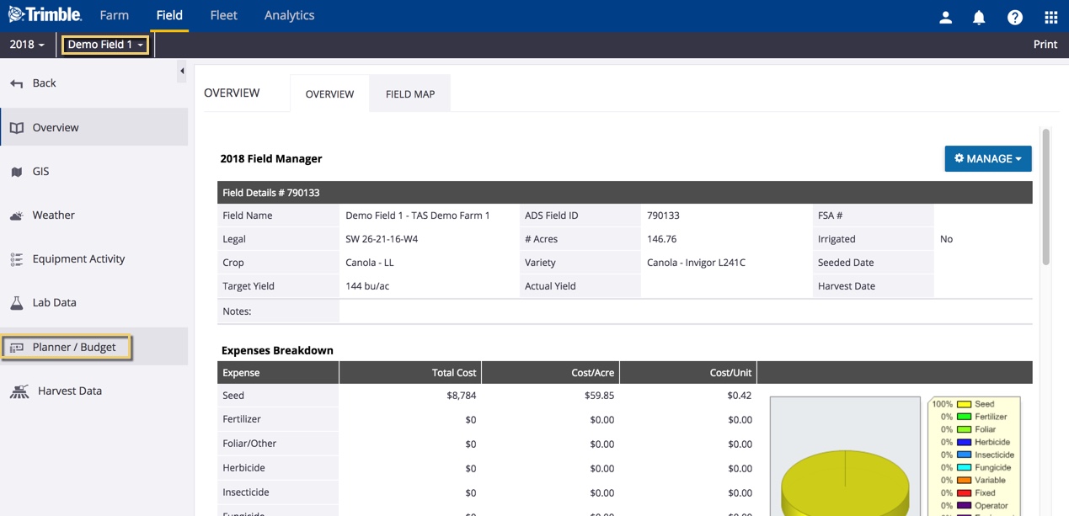Go to the Fleet section

click(x=223, y=15)
